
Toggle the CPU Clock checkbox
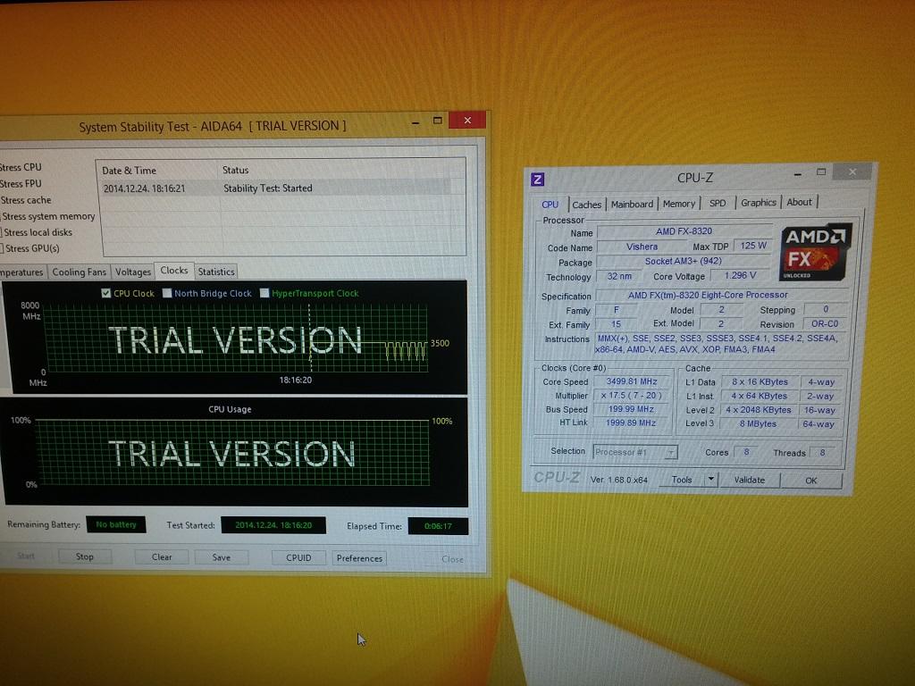click(x=105, y=293)
